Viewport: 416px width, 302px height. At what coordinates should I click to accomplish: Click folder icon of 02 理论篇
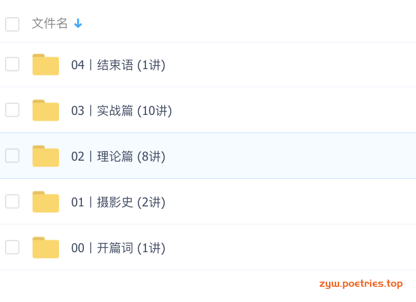[x=46, y=156]
